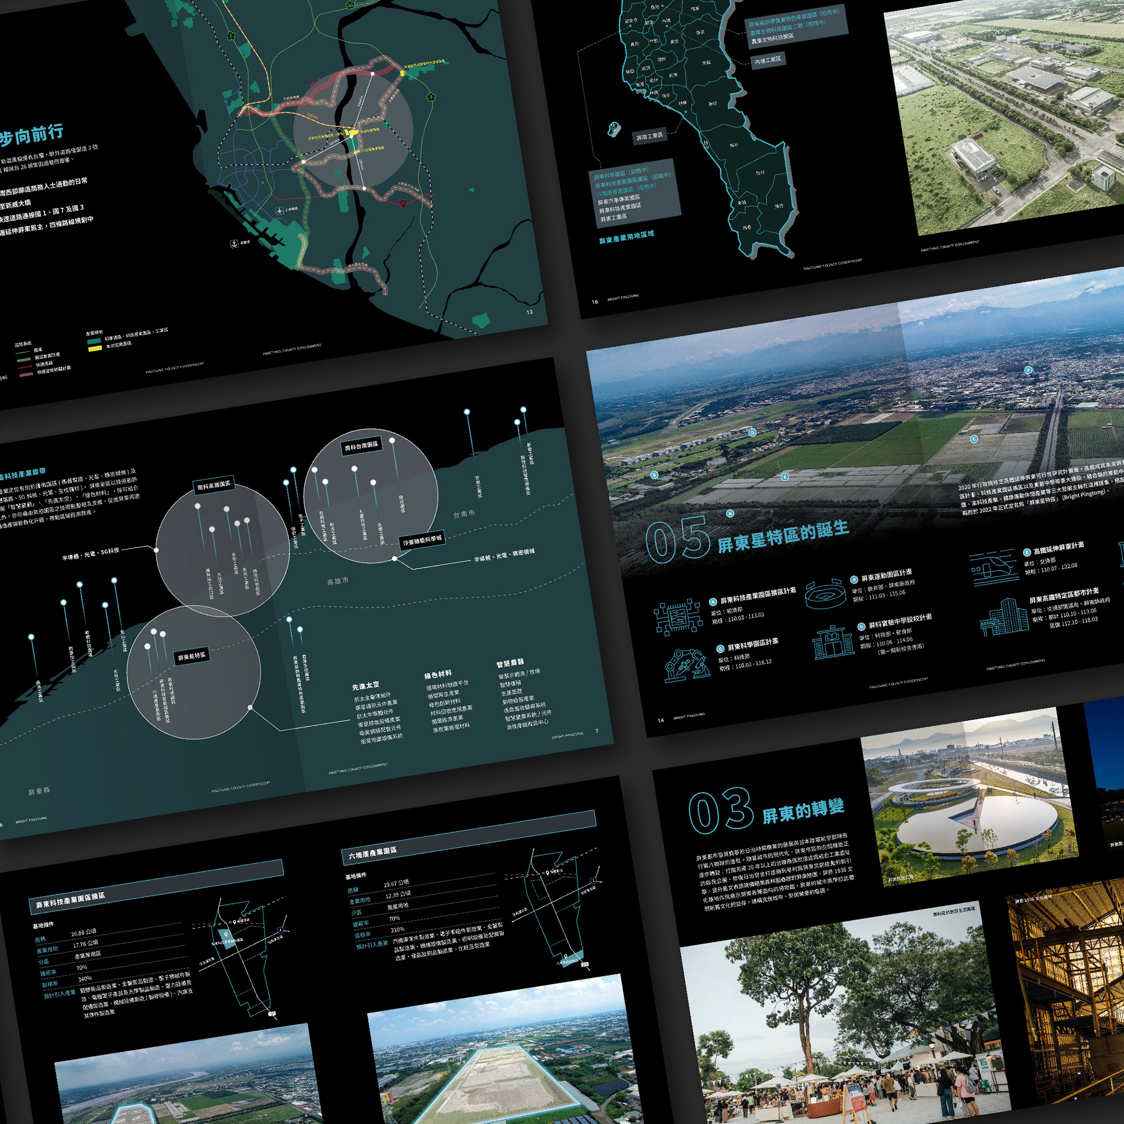Click marker A on the aerial farmland photo

point(731,513)
